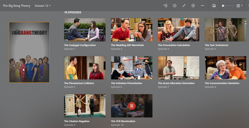The width and height of the screenshot is (249, 128).
Task: Click the pencil edit icon
Action: click(184, 6)
